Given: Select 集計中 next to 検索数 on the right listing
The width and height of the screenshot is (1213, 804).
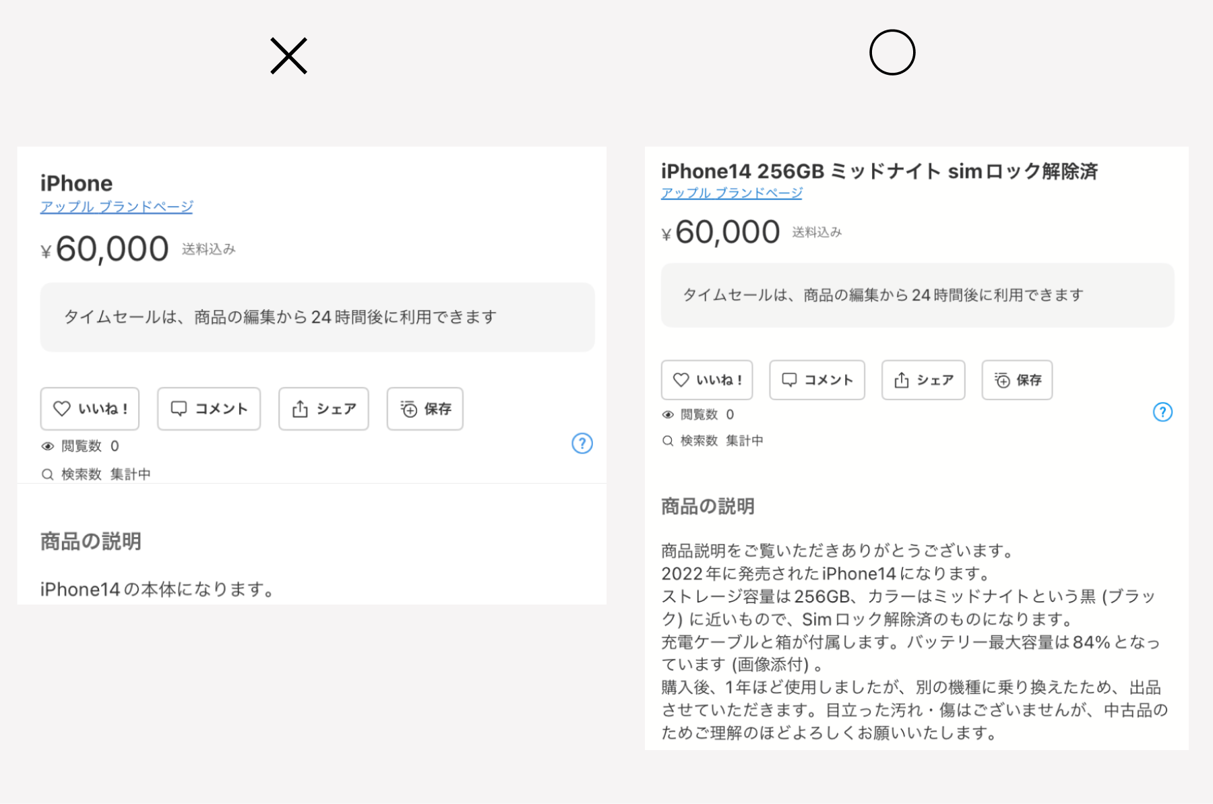Looking at the screenshot, I should (745, 441).
